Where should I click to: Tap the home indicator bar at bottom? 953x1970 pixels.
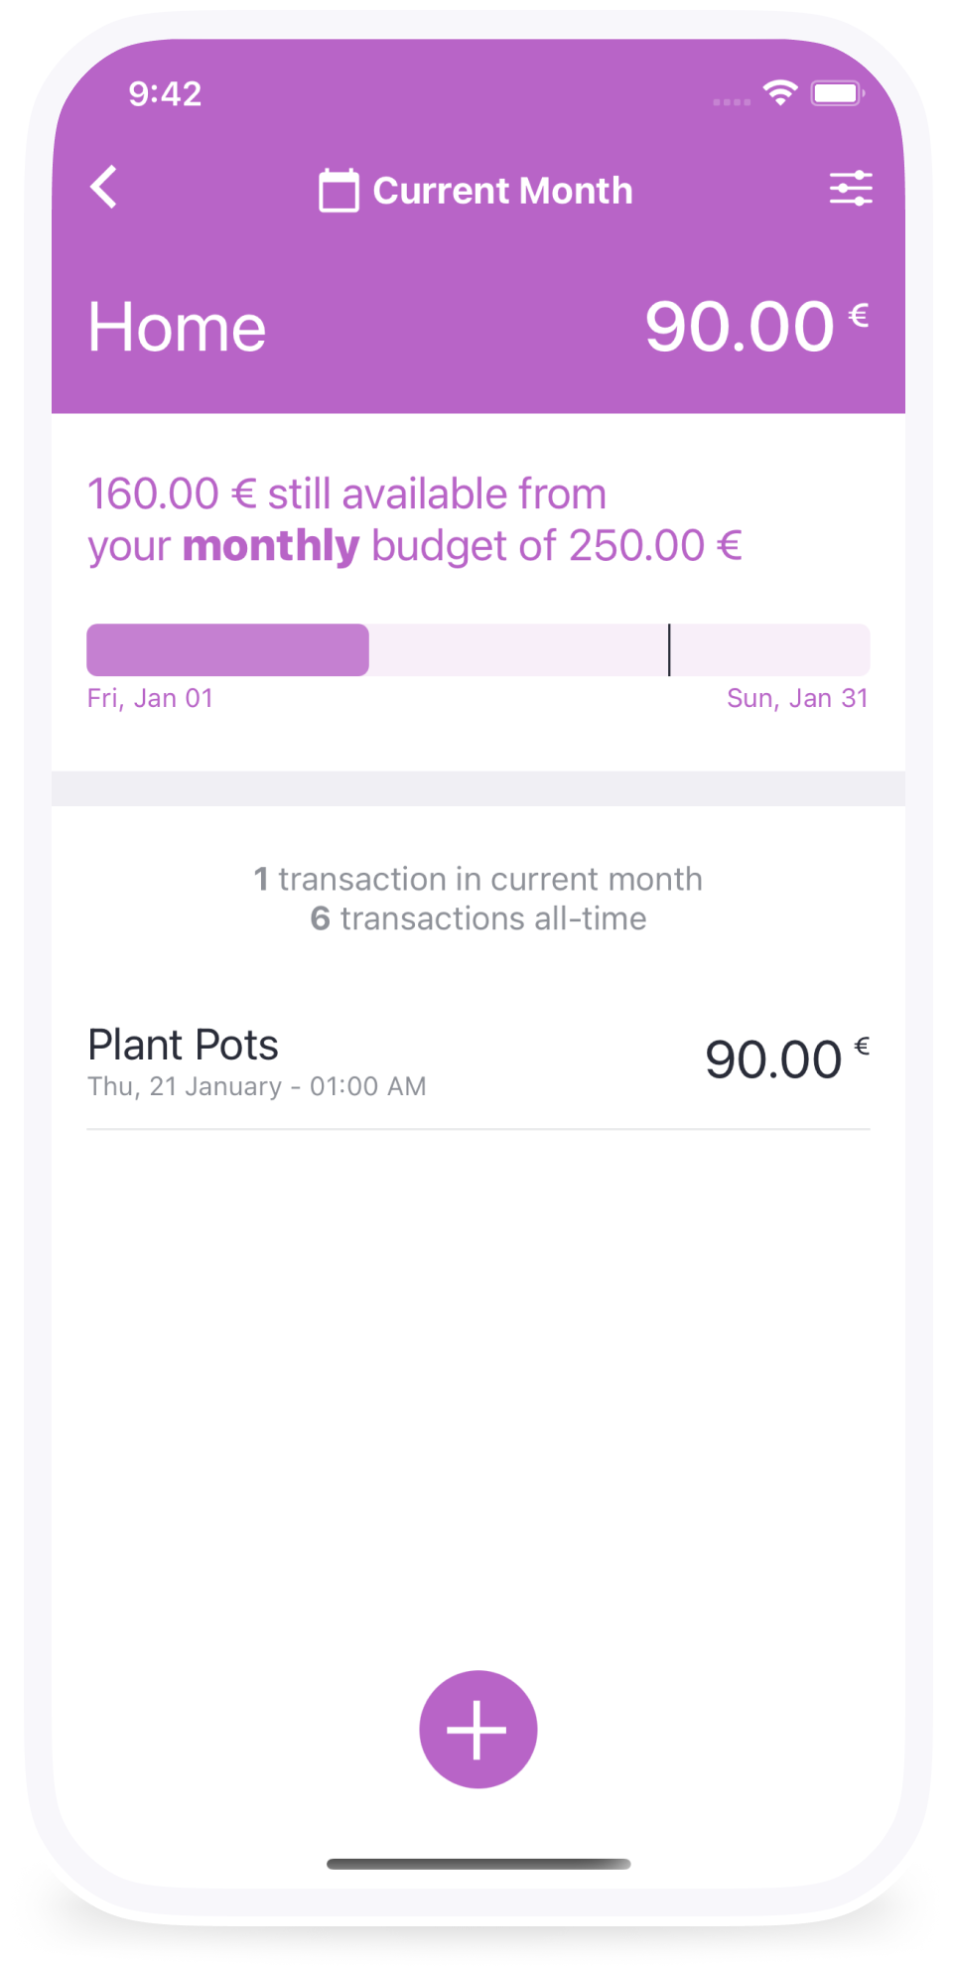[478, 1864]
